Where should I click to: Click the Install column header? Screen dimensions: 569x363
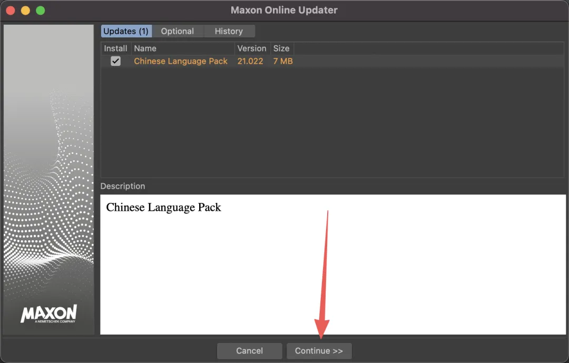(116, 48)
